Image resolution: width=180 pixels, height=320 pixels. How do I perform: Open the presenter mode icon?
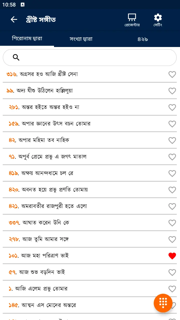pyautogui.click(x=132, y=19)
